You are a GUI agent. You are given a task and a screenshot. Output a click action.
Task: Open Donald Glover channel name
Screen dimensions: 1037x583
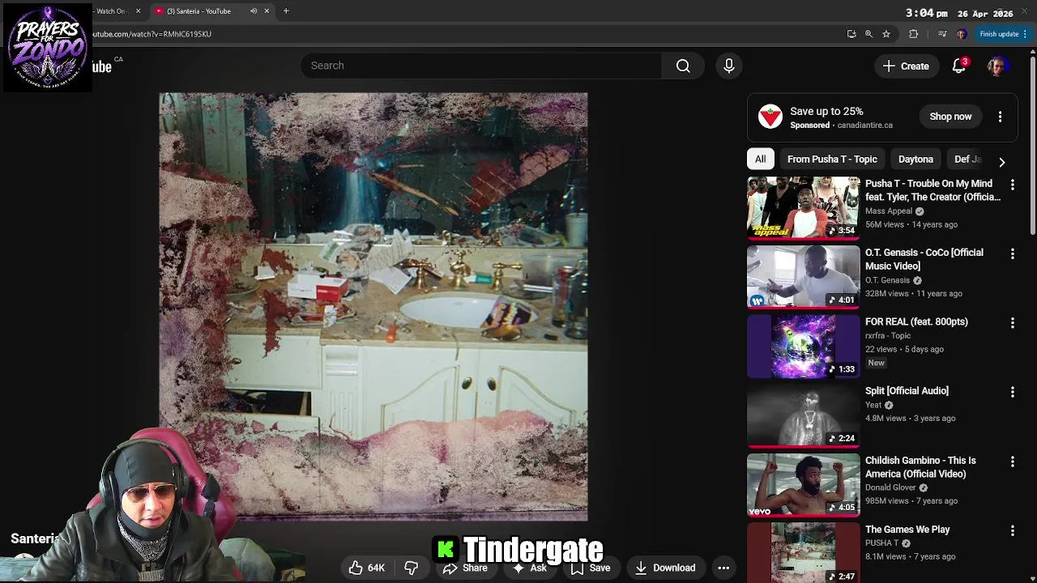(890, 488)
